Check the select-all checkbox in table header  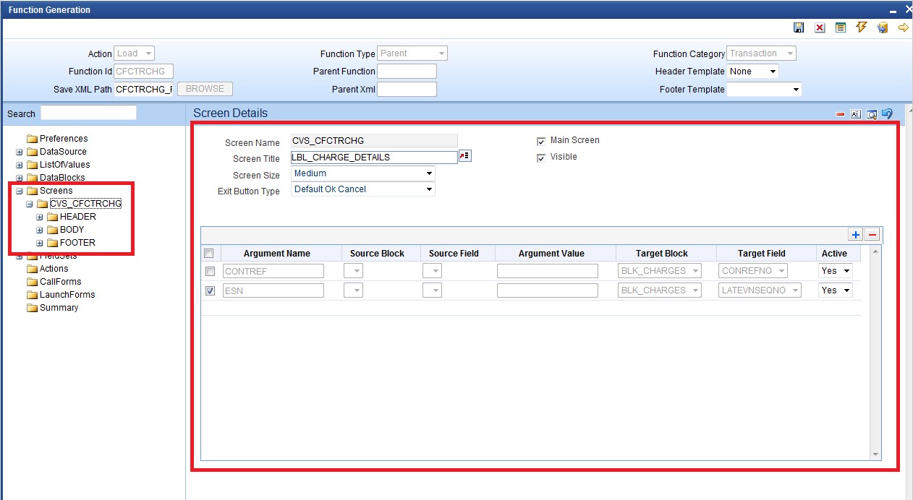pos(209,254)
